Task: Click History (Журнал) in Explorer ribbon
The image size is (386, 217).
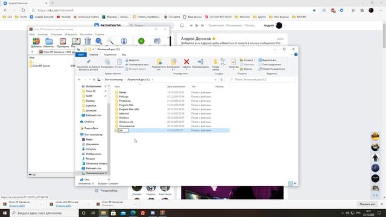Action: point(246,69)
